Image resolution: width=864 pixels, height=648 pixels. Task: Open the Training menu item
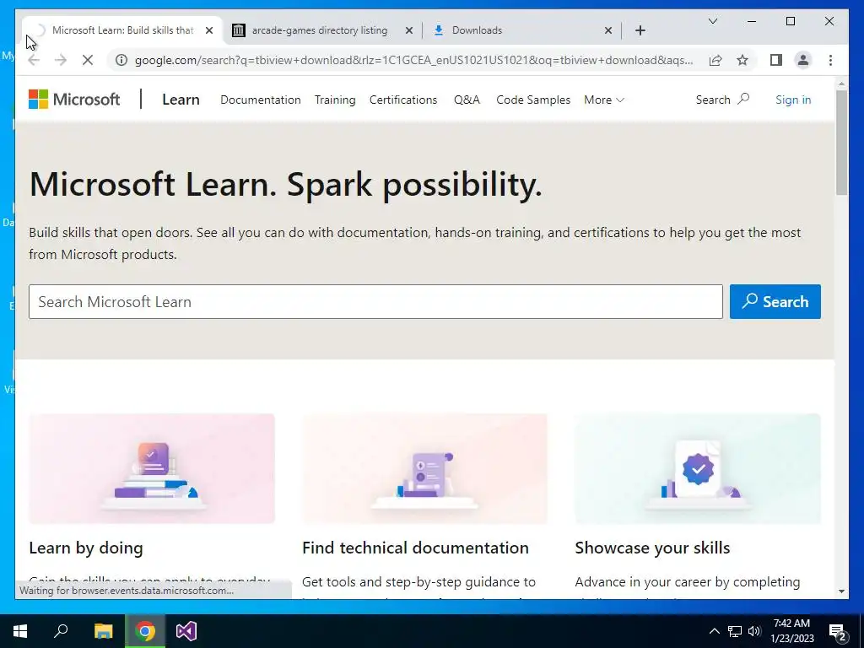point(335,100)
